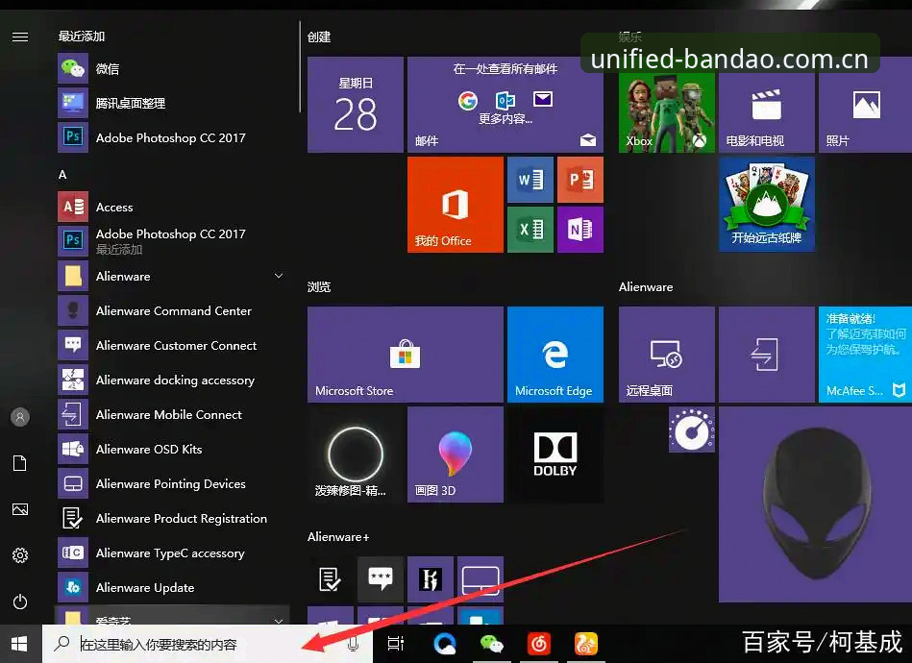Open WeChat from recently added list

(x=173, y=68)
